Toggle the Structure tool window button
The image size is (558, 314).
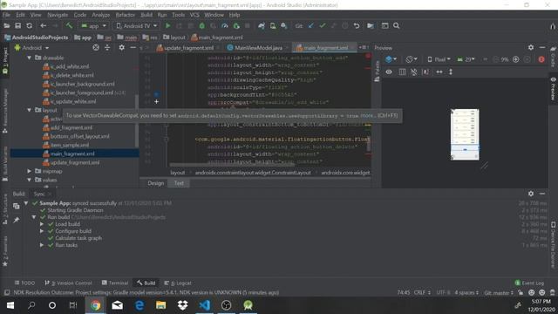[5, 209]
